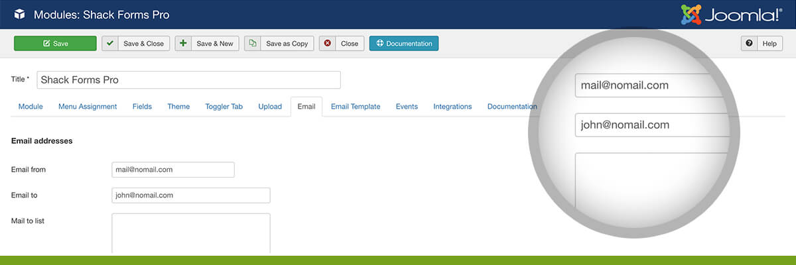The height and width of the screenshot is (265, 796).
Task: Open the Theme tab
Action: click(178, 107)
